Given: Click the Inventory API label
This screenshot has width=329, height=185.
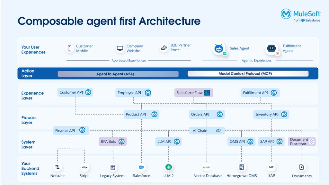Looking at the screenshot, I should coord(267,114).
